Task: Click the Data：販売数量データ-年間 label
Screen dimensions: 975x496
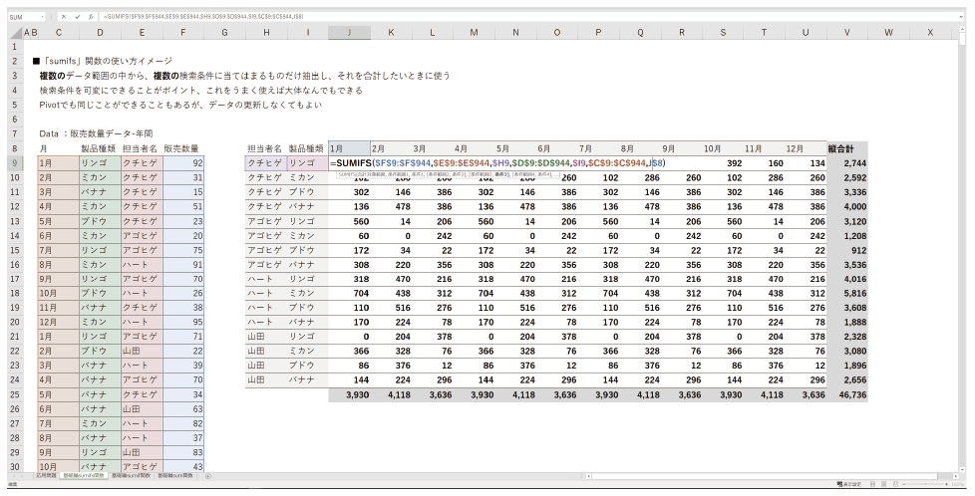Action: [x=96, y=133]
